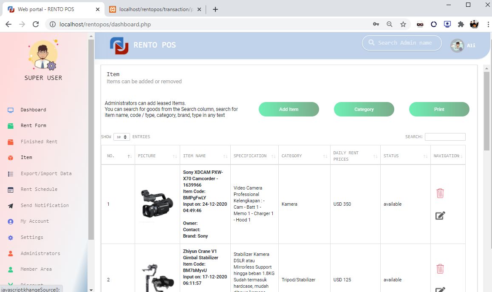The height and width of the screenshot is (292, 492).
Task: Open the show entries dropdown
Action: pos(122,137)
